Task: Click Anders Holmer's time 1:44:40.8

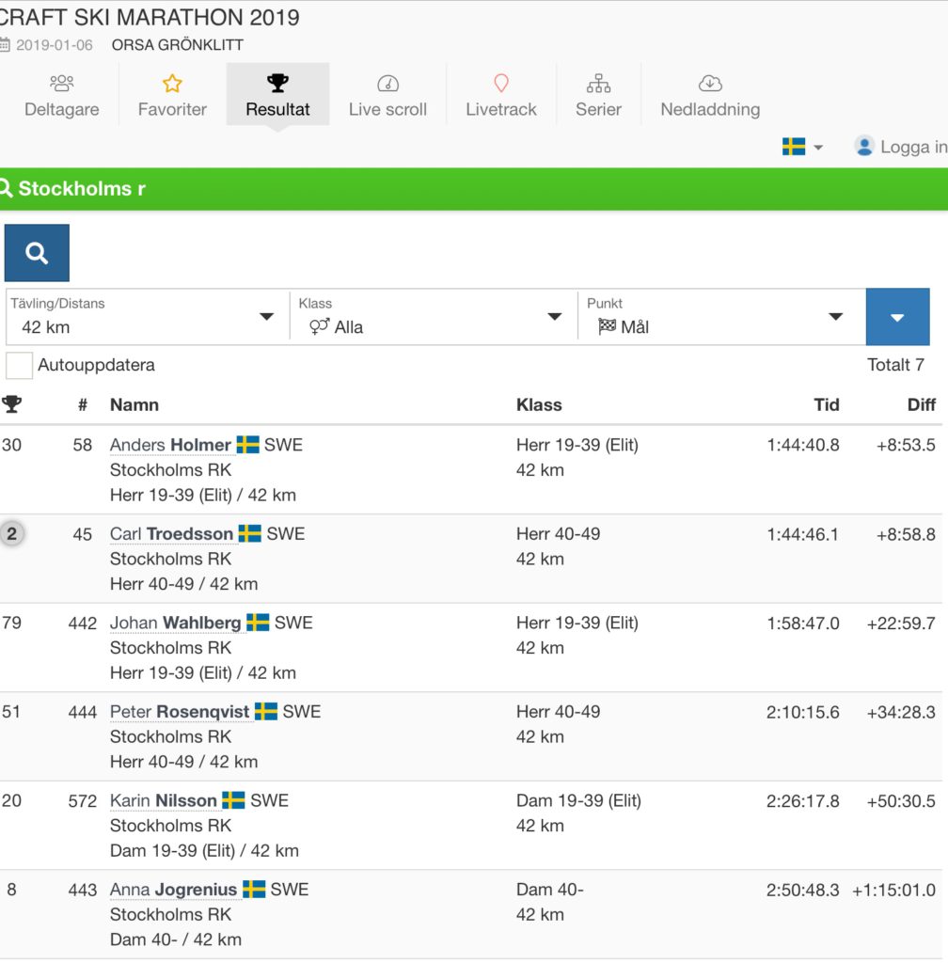Action: (x=802, y=445)
